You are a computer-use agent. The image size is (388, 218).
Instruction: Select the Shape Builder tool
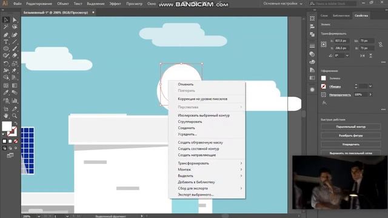click(x=6, y=78)
